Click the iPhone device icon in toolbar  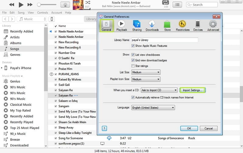click(52, 19)
